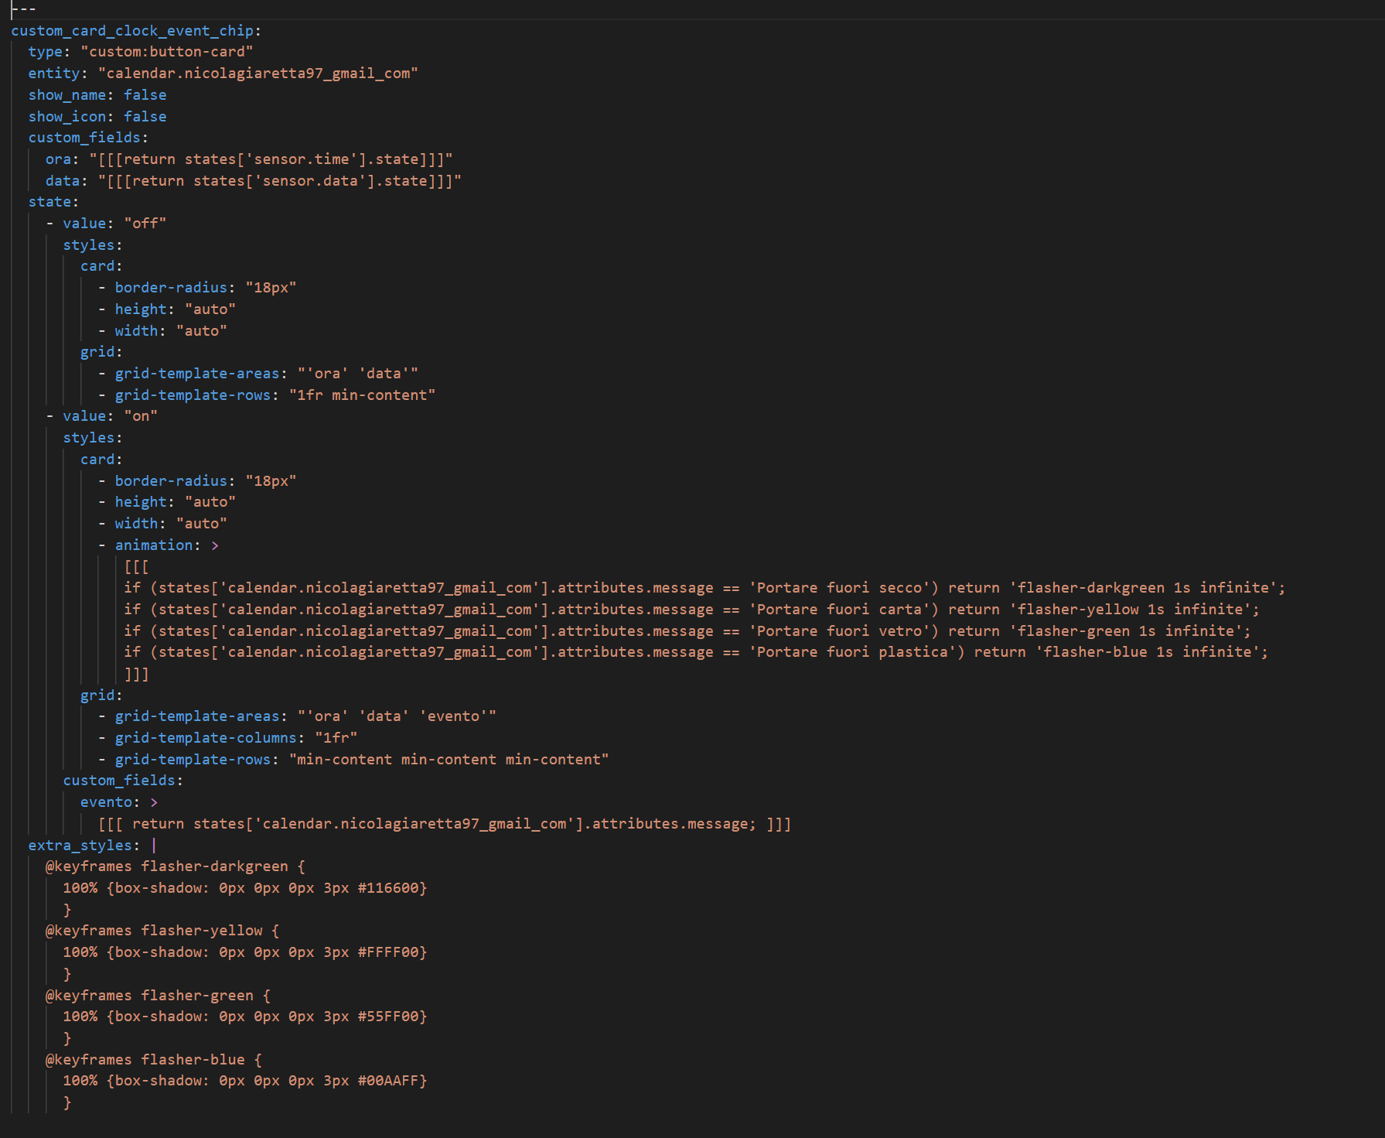This screenshot has width=1385, height=1138.
Task: Click the @keyframes flasher-yellow line
Action: pos(162,931)
